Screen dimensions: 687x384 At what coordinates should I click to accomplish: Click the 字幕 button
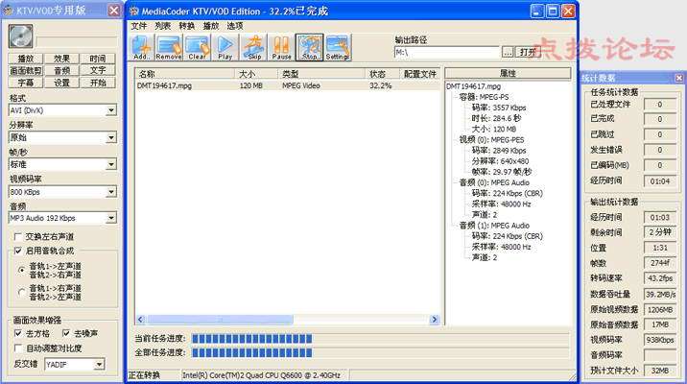(x=25, y=83)
